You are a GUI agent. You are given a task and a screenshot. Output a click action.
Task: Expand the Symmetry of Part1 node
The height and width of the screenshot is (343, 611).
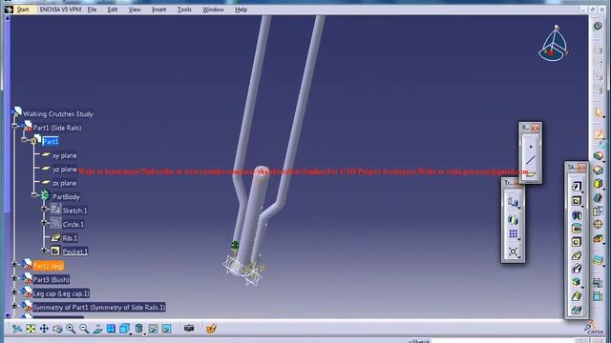(15, 306)
